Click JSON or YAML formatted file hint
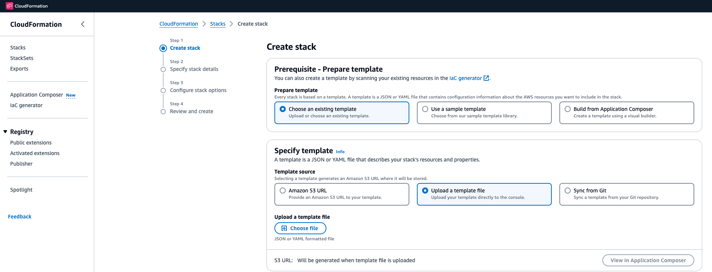Viewport: 712px width, 272px height. coord(304,239)
